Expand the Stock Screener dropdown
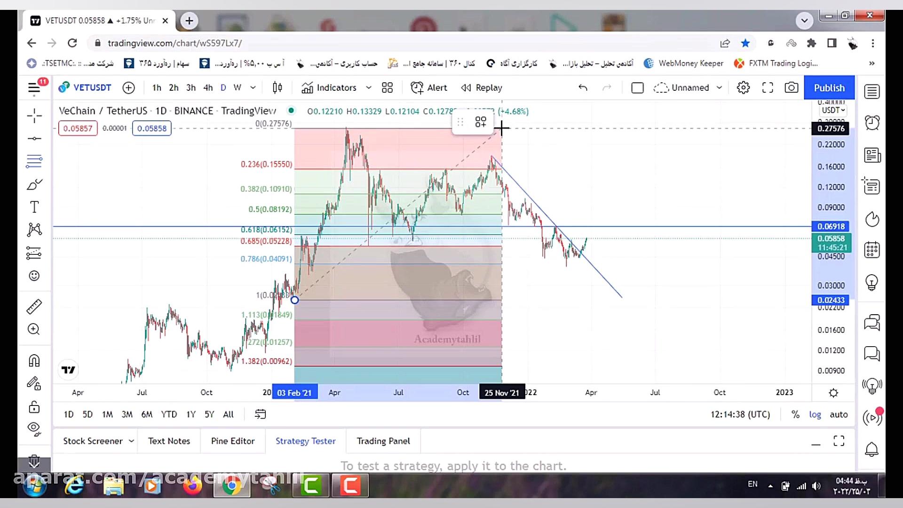903x508 pixels. pyautogui.click(x=132, y=441)
